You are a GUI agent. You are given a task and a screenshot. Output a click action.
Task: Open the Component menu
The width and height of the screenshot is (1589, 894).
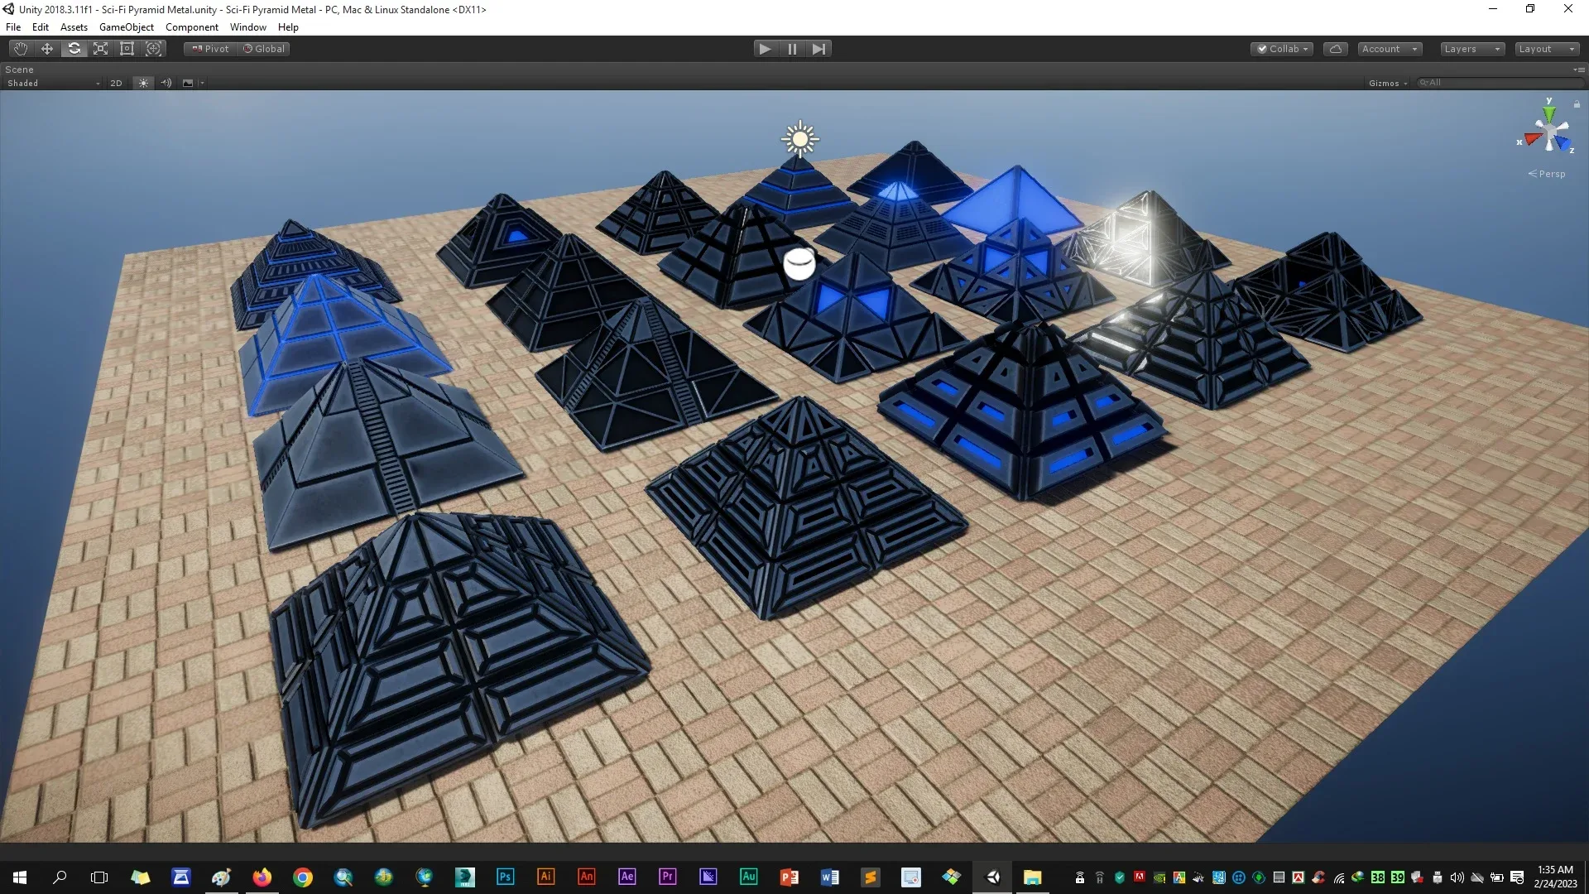click(x=191, y=27)
